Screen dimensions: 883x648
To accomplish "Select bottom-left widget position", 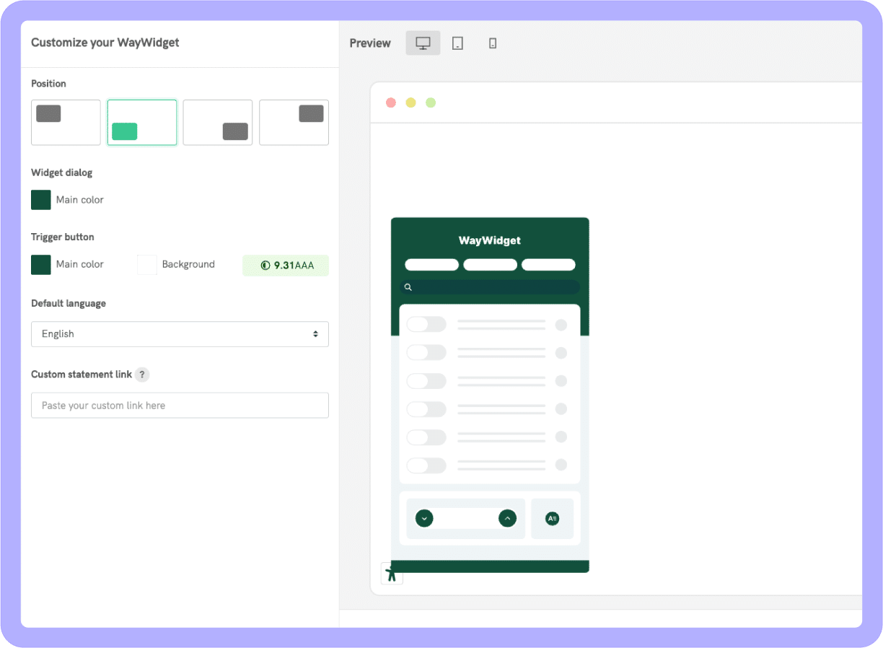I will click(142, 123).
